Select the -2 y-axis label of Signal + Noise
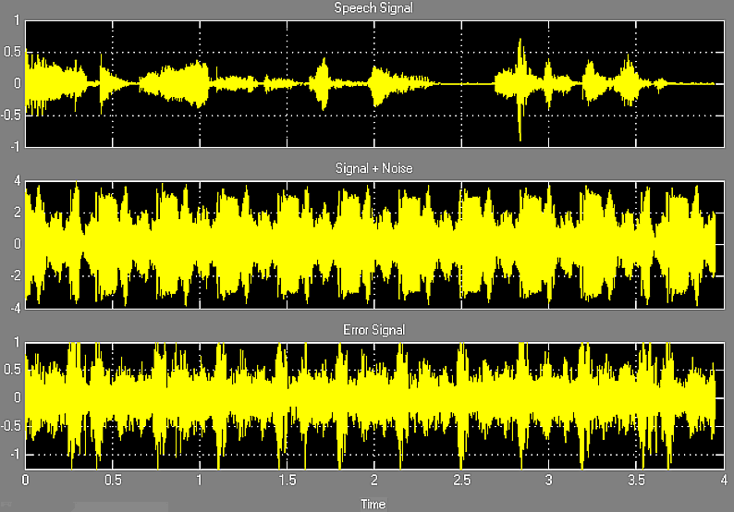This screenshot has width=734, height=512. point(13,276)
